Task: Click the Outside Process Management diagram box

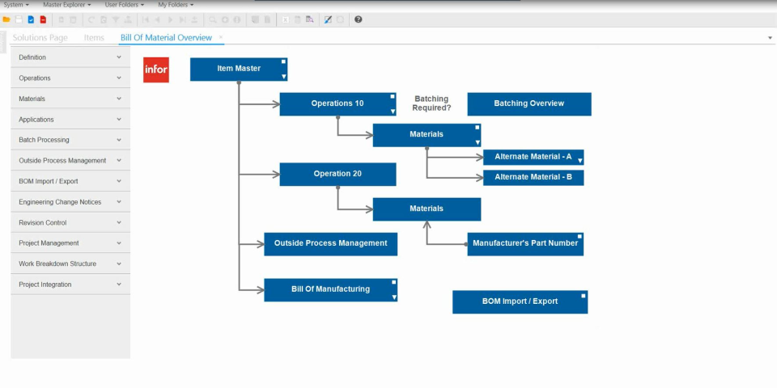Action: (330, 244)
